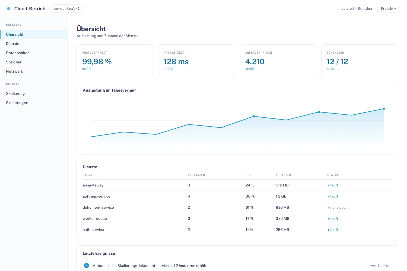Screen dimensions: 407x271
Task: Click the Container 12 / 12 card
Action: coord(360,60)
